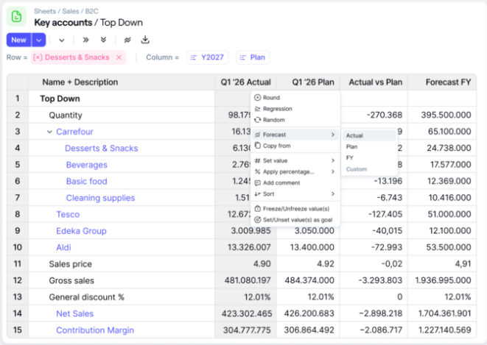Click the Desserts & Snacks filter chip
487x345 pixels.
point(78,57)
